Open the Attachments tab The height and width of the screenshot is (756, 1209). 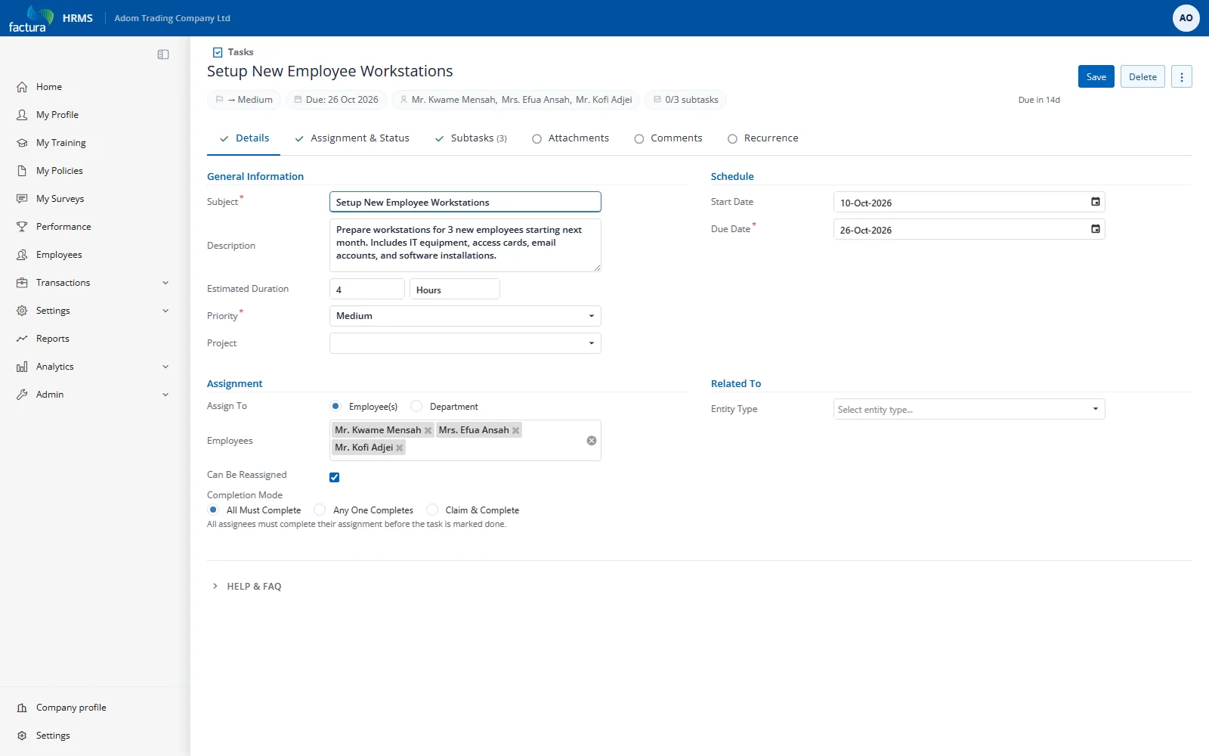(x=570, y=138)
